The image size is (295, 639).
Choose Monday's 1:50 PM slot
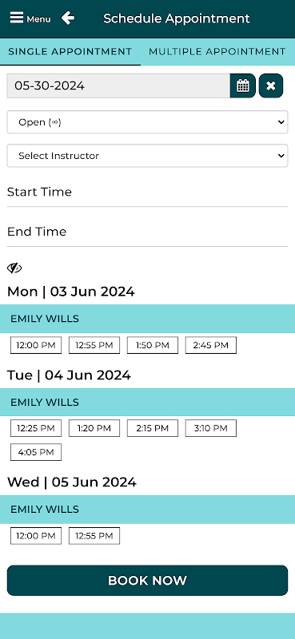click(153, 345)
